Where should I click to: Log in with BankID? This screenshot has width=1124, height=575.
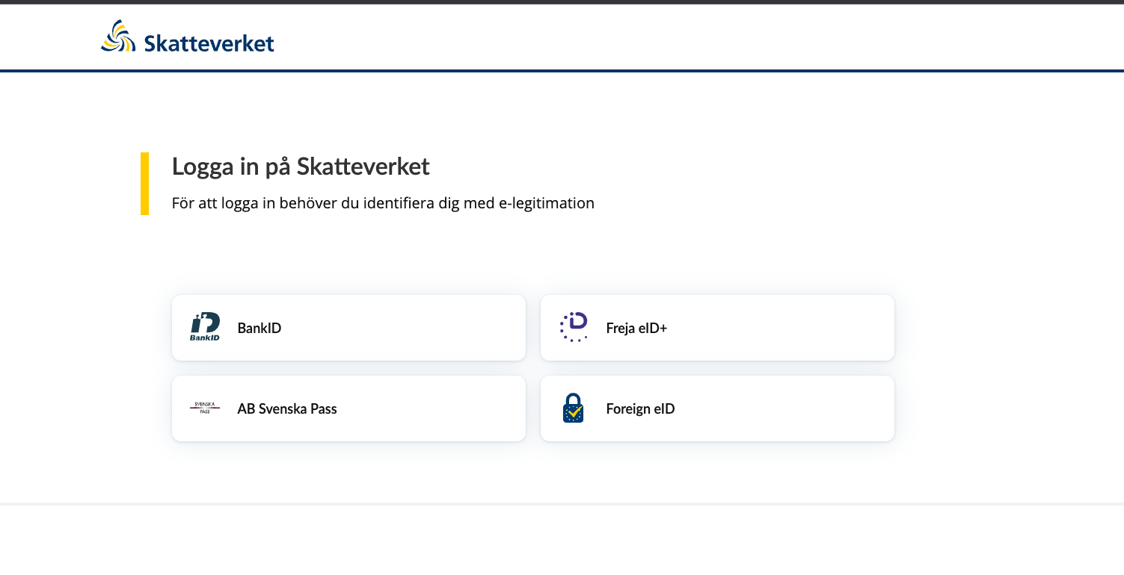click(x=348, y=328)
